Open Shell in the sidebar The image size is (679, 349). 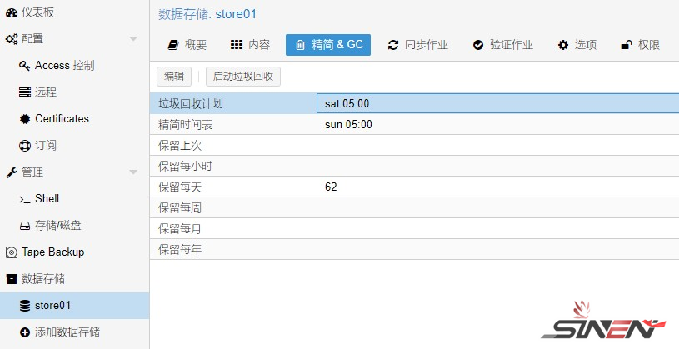pos(74,199)
